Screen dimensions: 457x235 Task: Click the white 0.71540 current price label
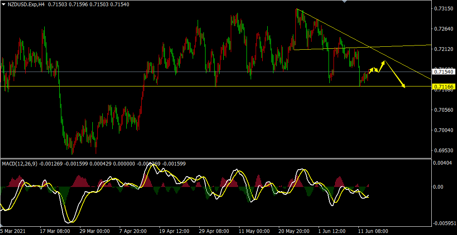tap(444, 72)
